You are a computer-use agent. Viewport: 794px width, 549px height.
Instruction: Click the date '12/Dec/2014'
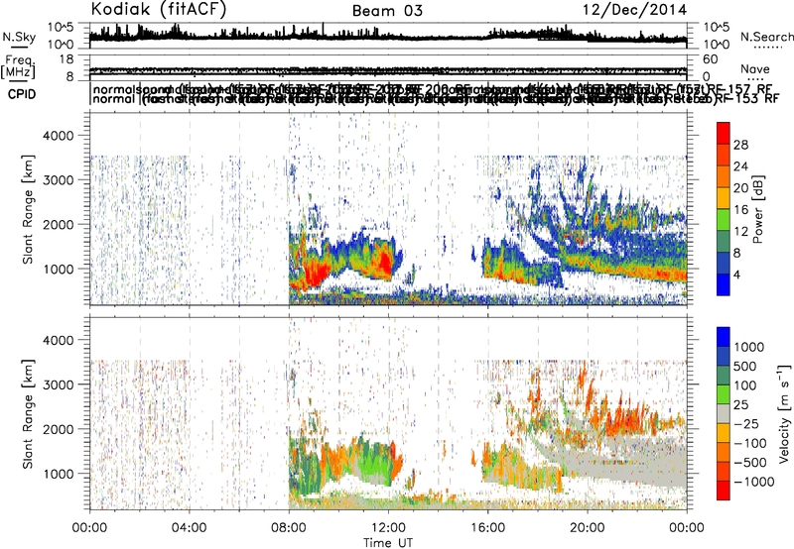coord(634,10)
